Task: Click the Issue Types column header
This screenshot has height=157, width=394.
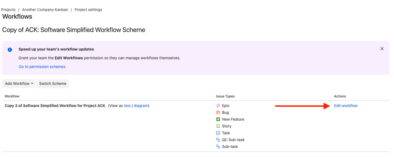Action: pos(225,96)
